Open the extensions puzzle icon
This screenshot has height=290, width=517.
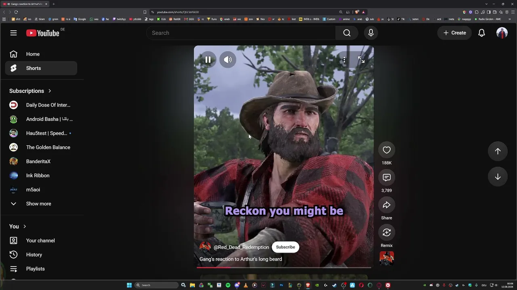tap(477, 12)
